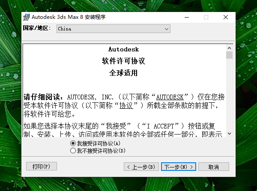
Task: Click the license scrollbar up arrow
Action: (x=229, y=48)
